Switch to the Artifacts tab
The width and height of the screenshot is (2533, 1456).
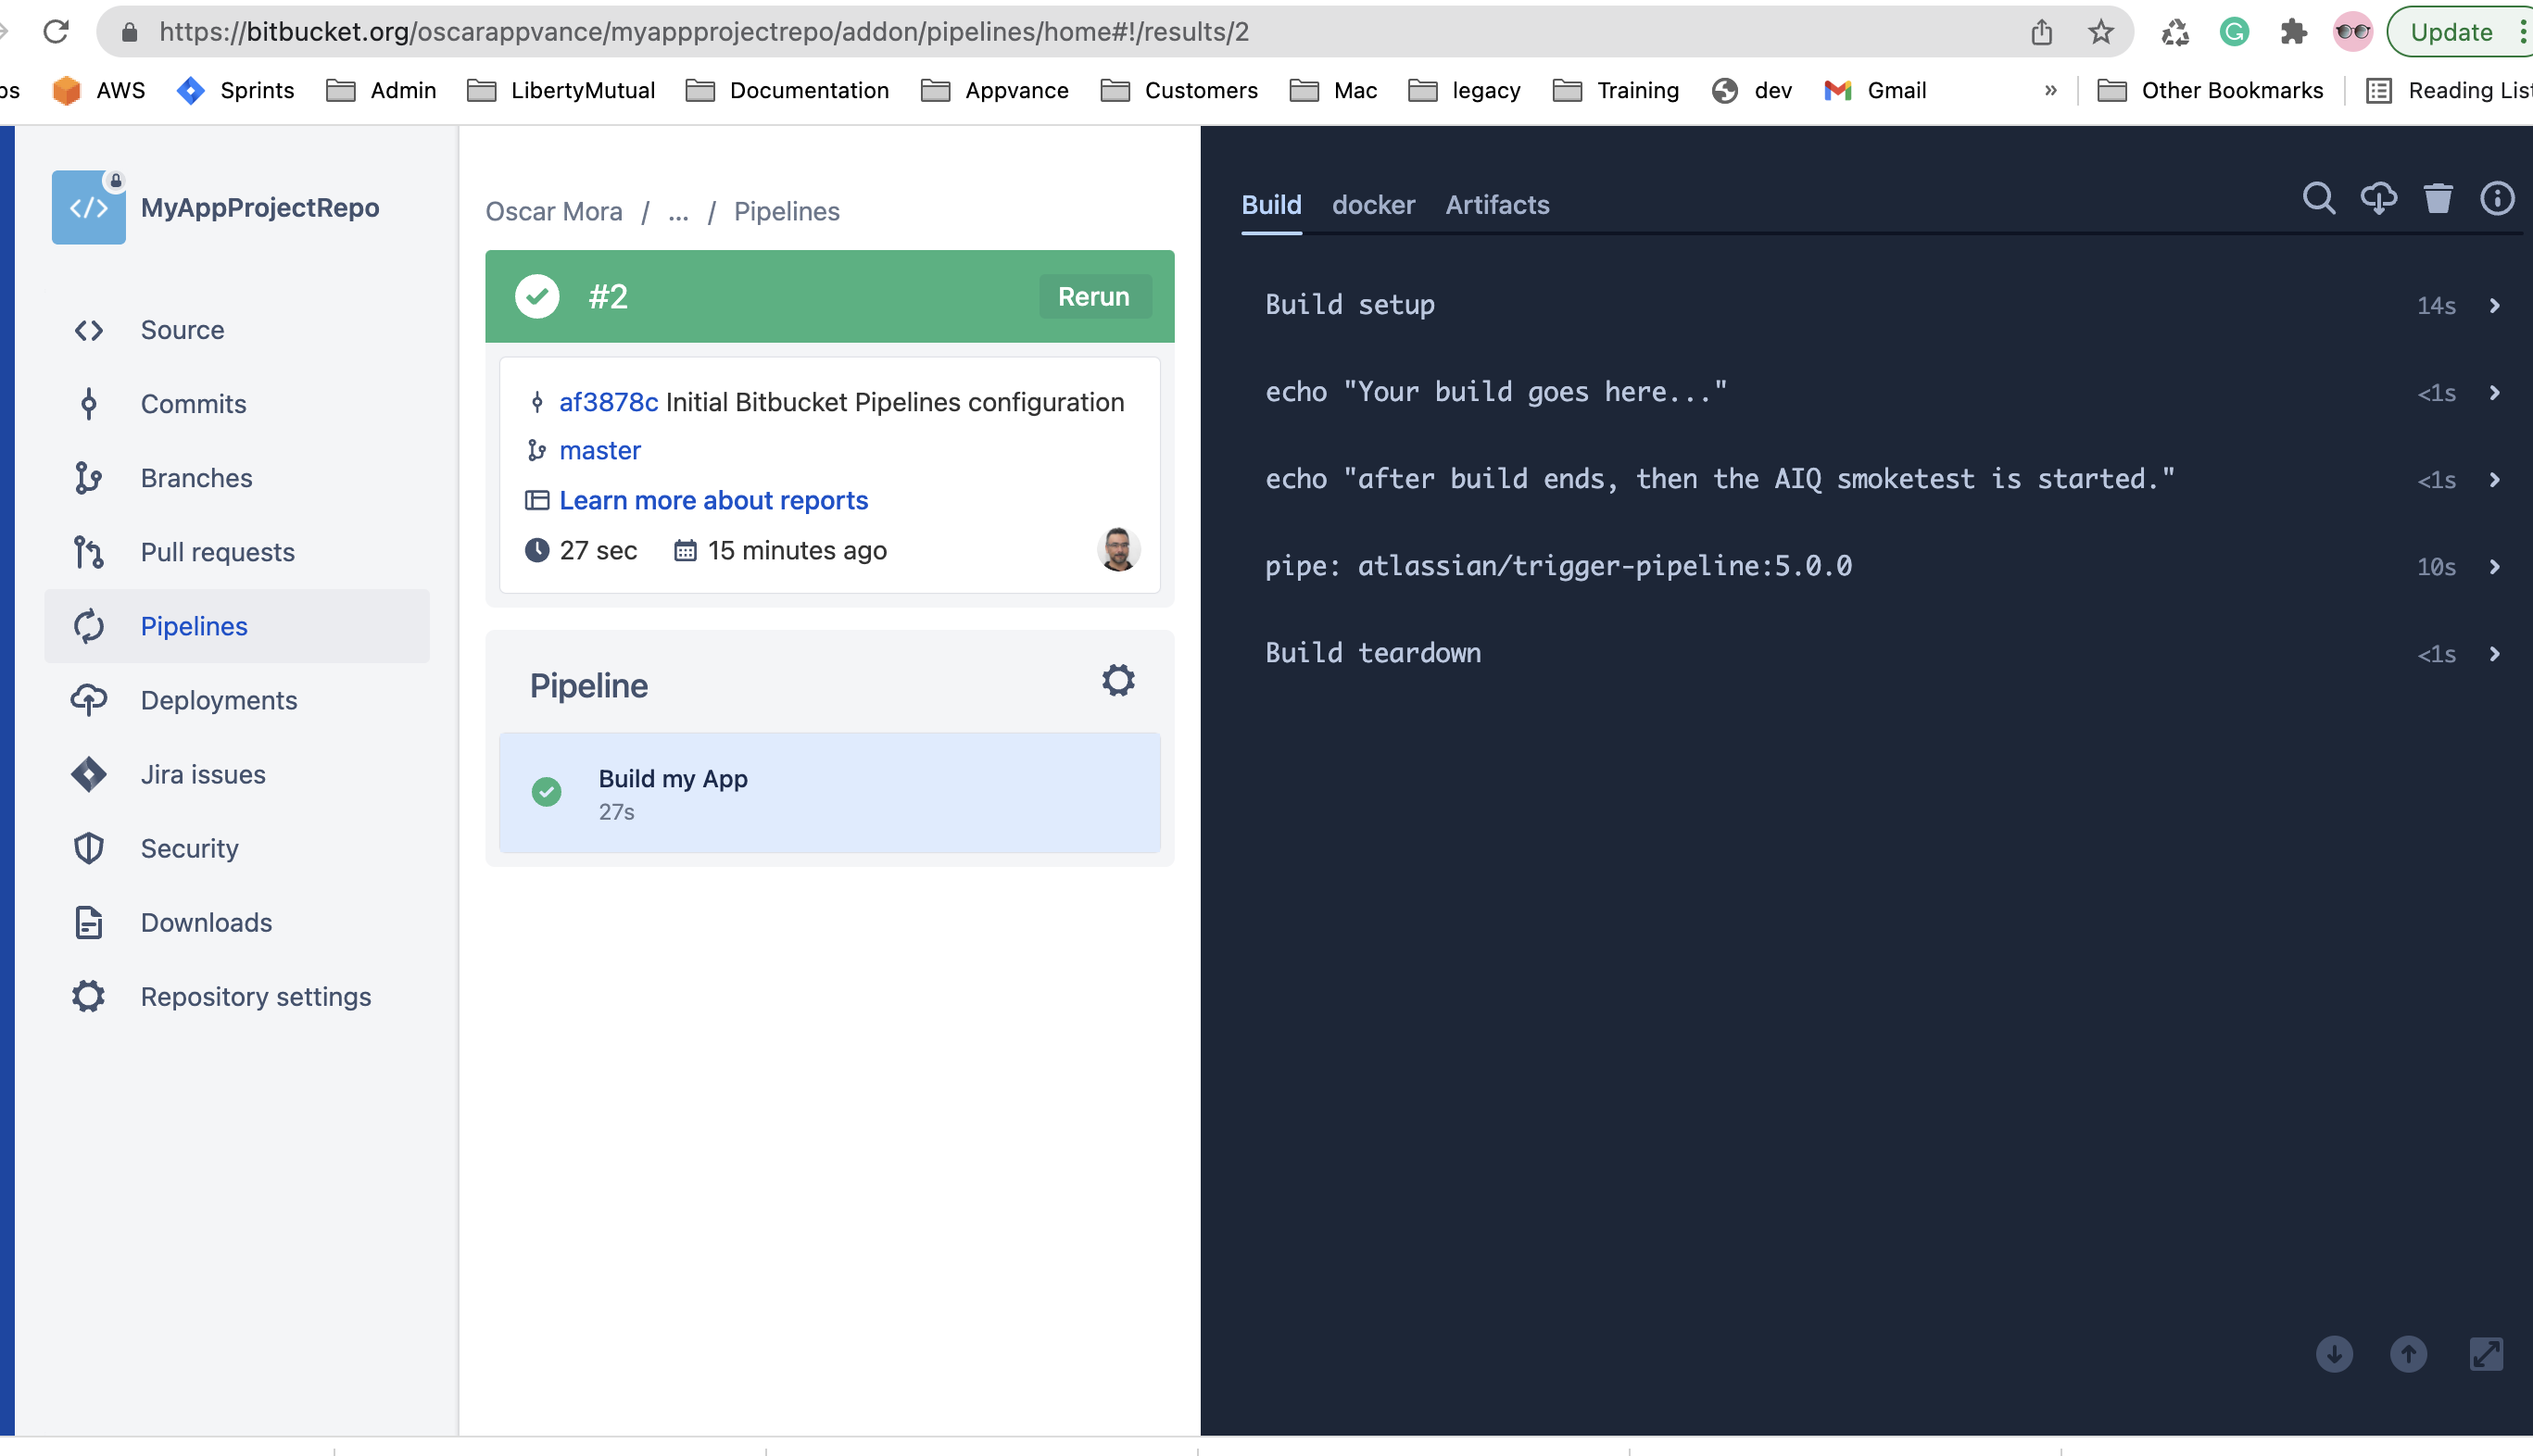coord(1497,205)
